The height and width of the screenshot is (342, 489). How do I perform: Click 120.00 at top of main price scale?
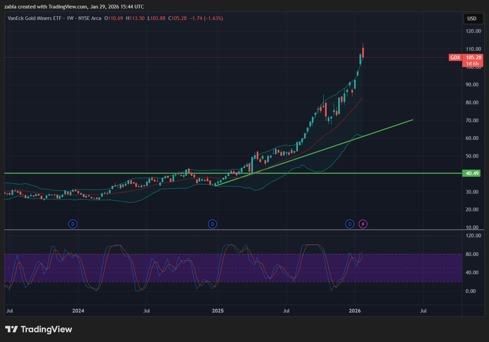(473, 31)
